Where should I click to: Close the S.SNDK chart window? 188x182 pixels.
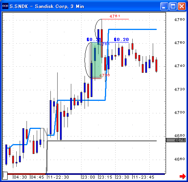182,6
